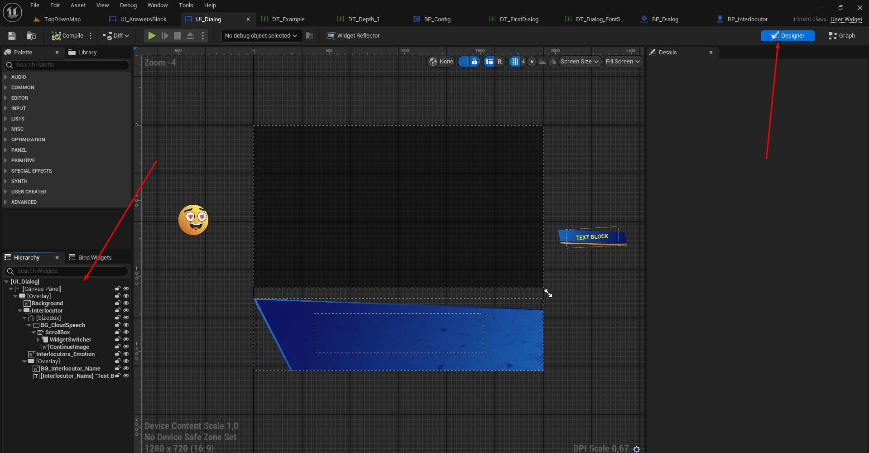Toggle grid snapping icon in the viewport toolbar
This screenshot has height=453, width=869.
tap(514, 62)
